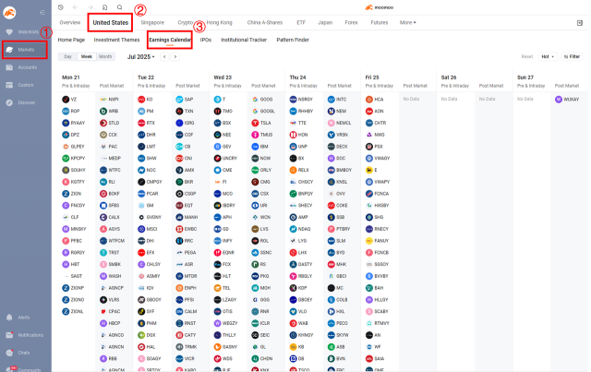Open the Home Page sub-tab
Viewport: 591px width, 372px height.
[71, 40]
